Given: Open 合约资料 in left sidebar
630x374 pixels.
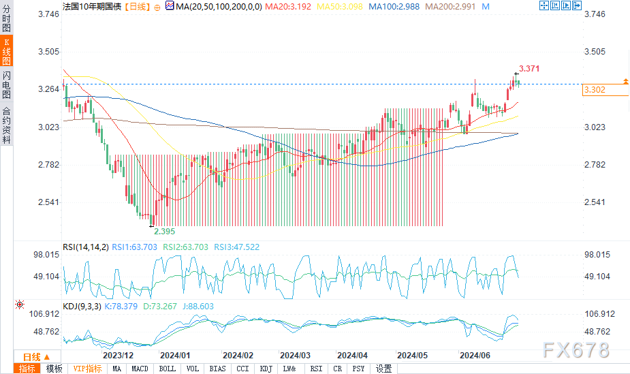Looking at the screenshot, I should tap(7, 125).
